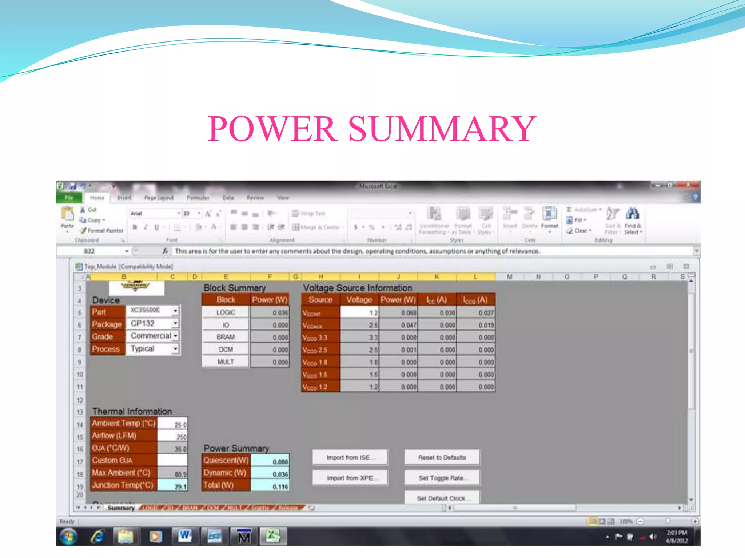Image resolution: width=745 pixels, height=558 pixels.
Task: Click the Save icon in quick access
Action: pos(73,186)
